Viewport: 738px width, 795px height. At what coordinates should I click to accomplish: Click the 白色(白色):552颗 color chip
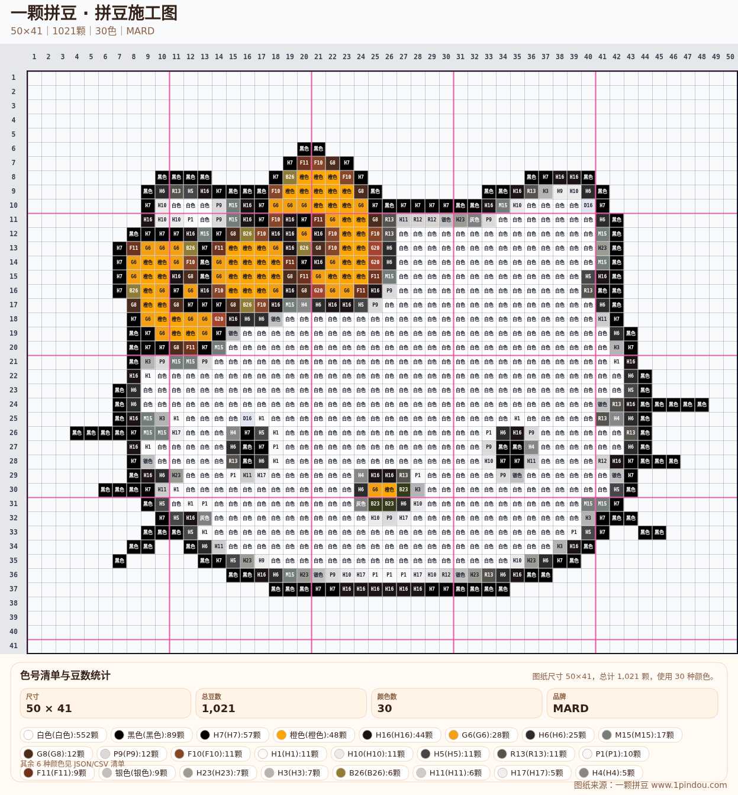63,735
